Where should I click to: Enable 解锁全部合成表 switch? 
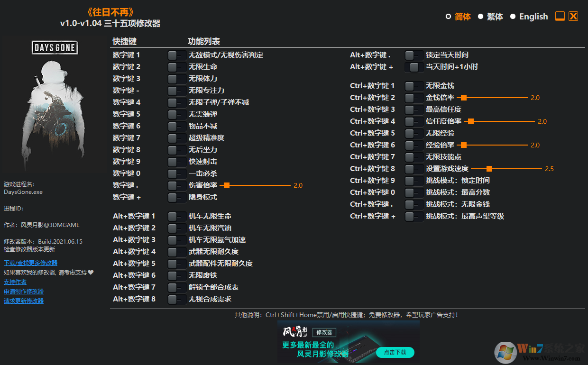tap(177, 287)
